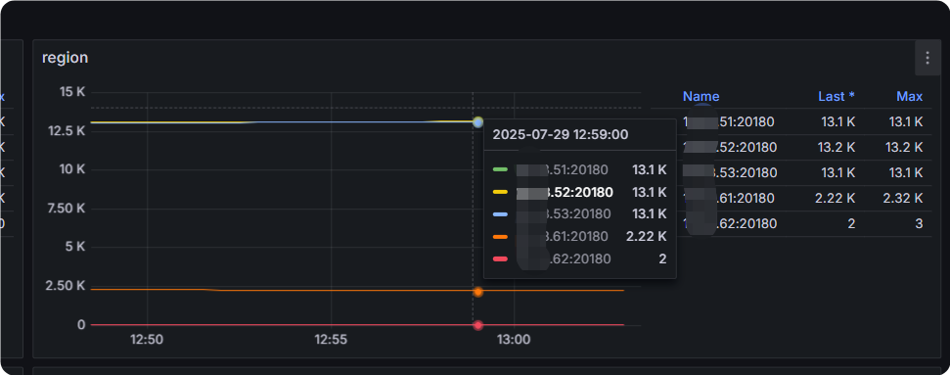Sort legend by Max column header

[x=910, y=97]
